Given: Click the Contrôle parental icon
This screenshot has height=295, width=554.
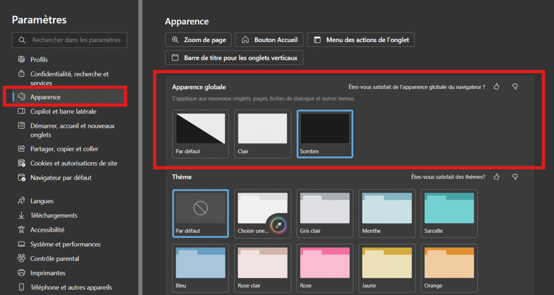Looking at the screenshot, I should tap(22, 258).
